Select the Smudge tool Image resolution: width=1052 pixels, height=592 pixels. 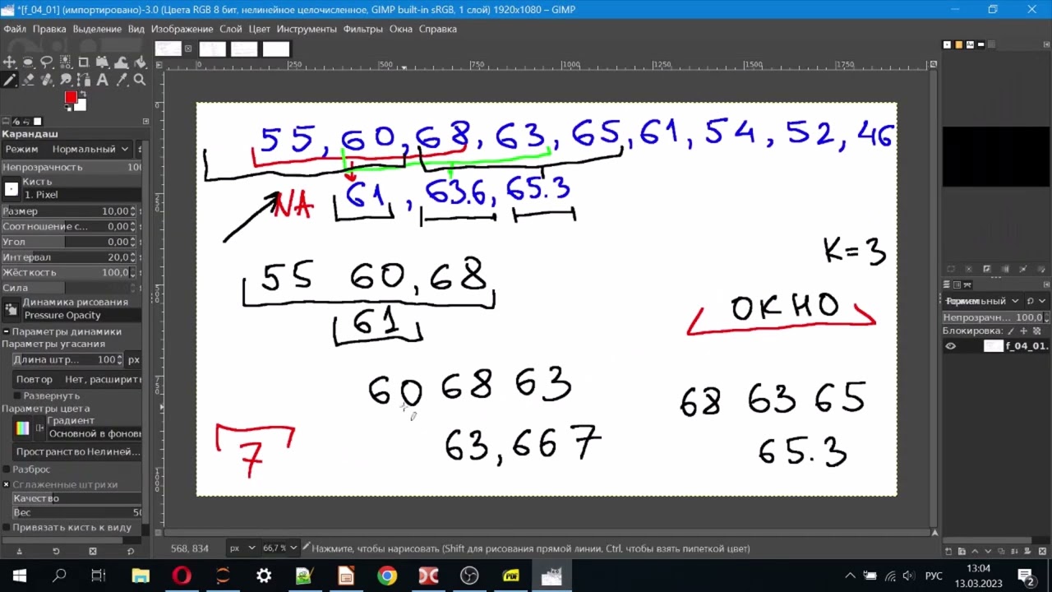pyautogui.click(x=66, y=80)
